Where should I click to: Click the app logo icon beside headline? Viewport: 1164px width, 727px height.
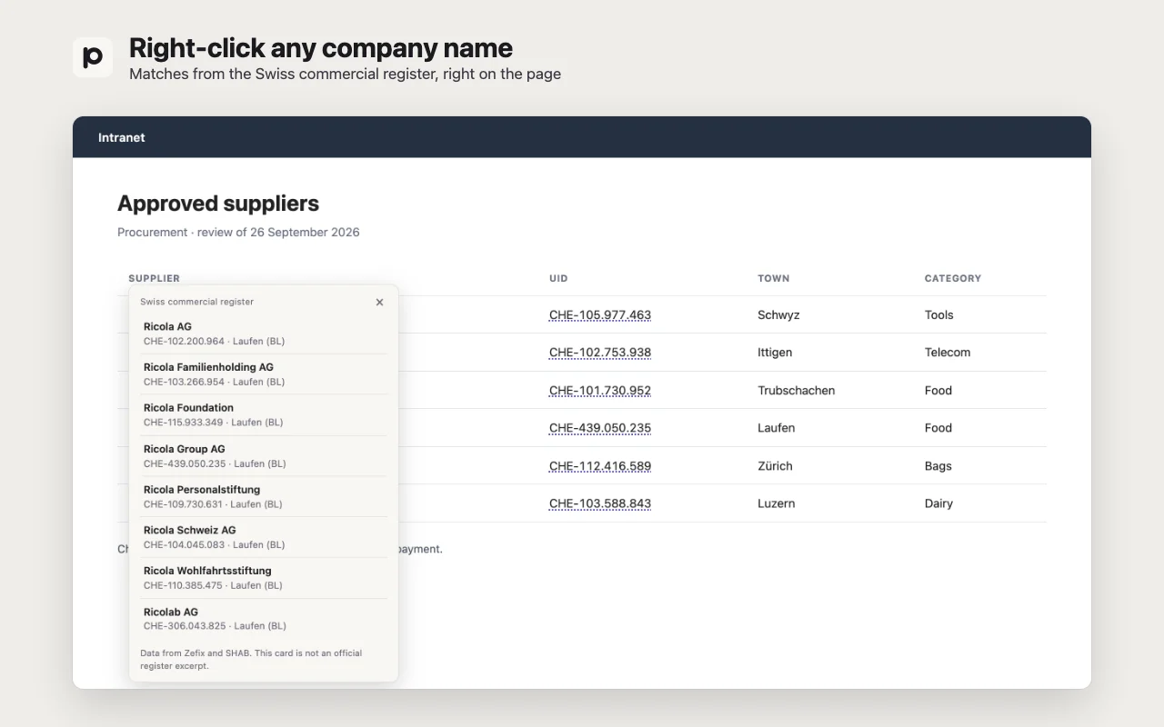[93, 57]
